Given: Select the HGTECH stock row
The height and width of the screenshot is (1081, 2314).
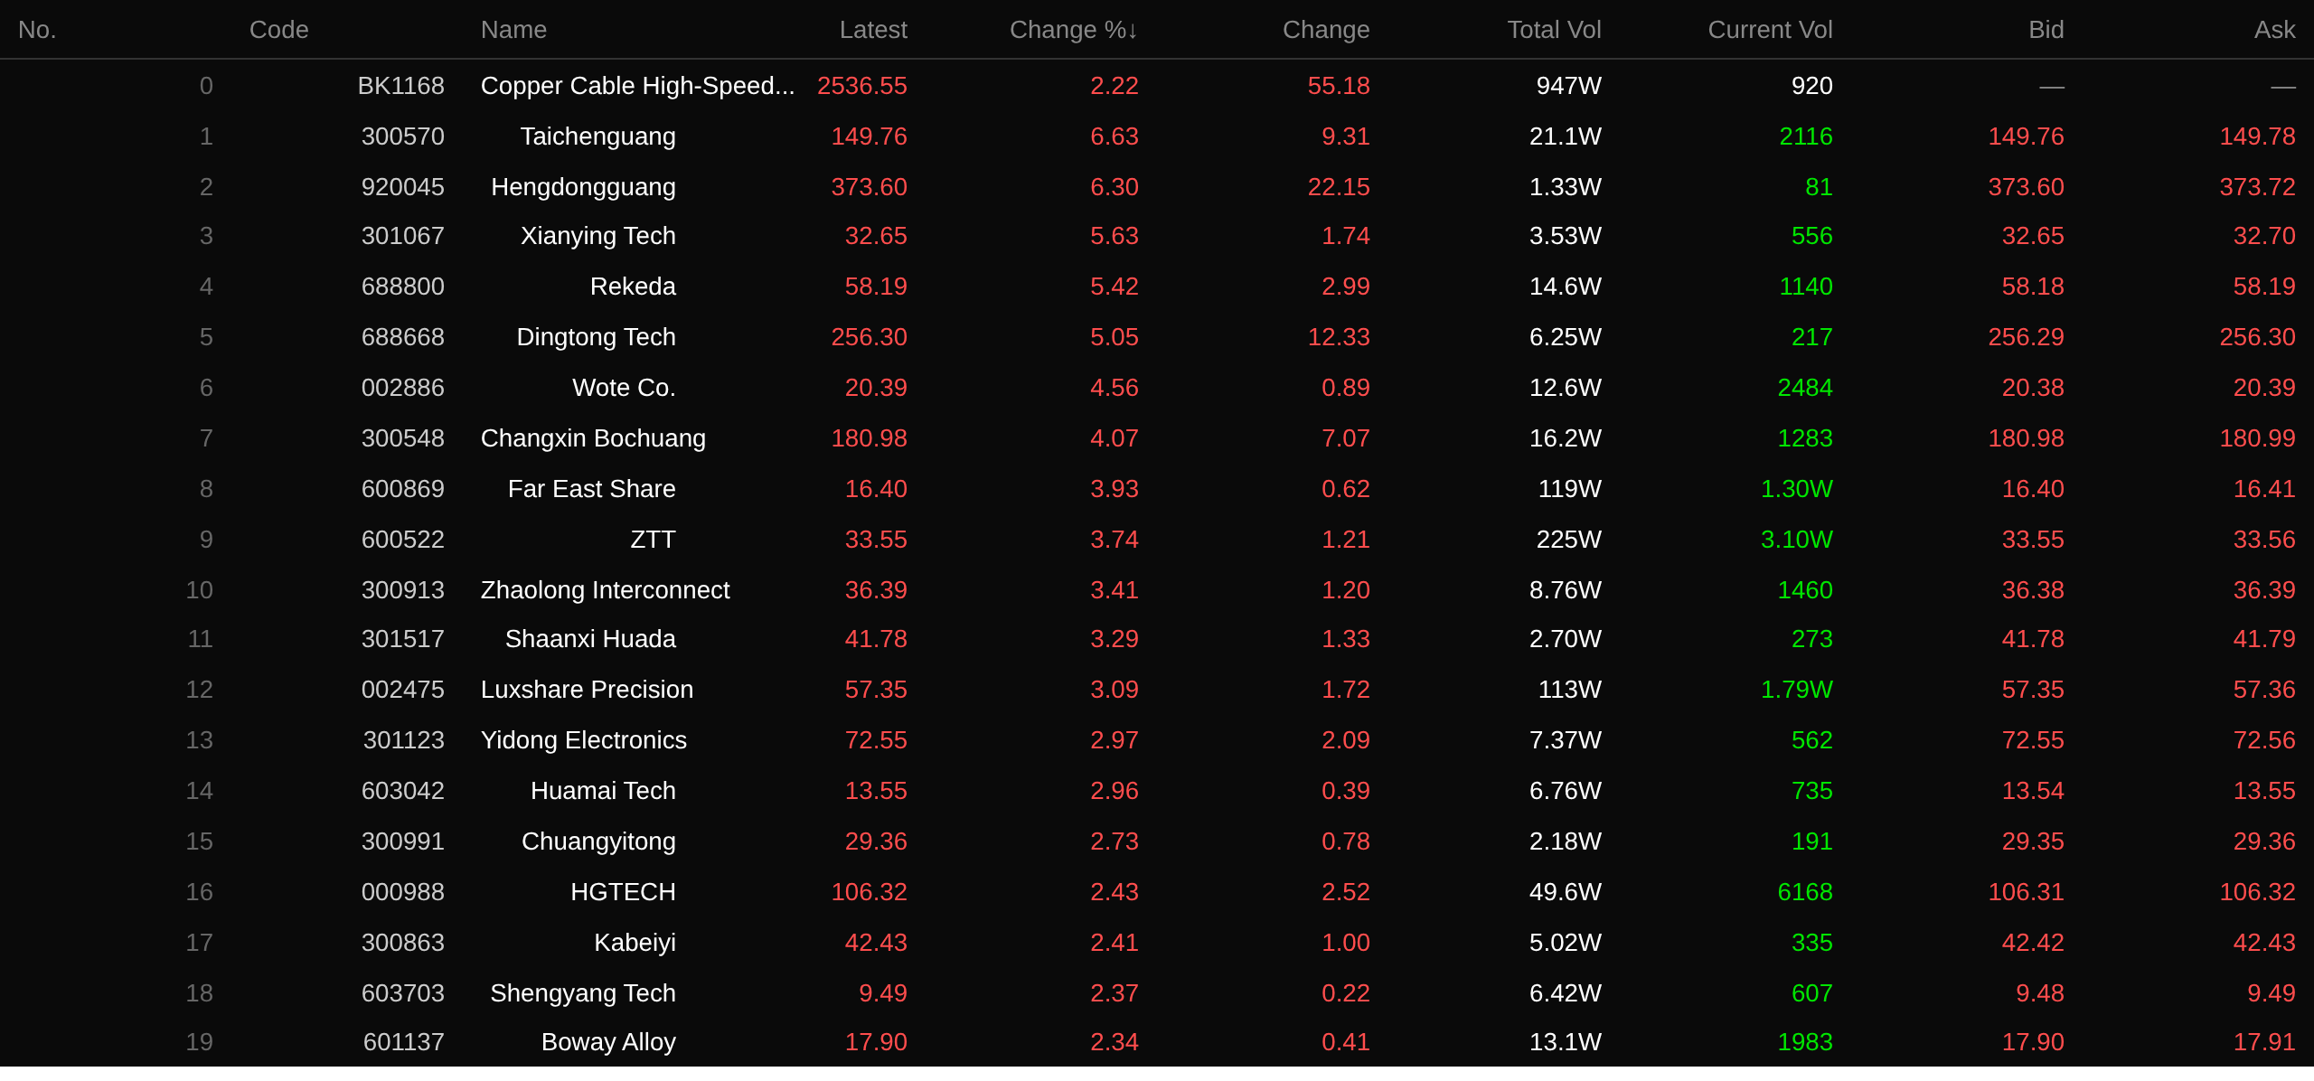Looking at the screenshot, I should point(1157,892).
